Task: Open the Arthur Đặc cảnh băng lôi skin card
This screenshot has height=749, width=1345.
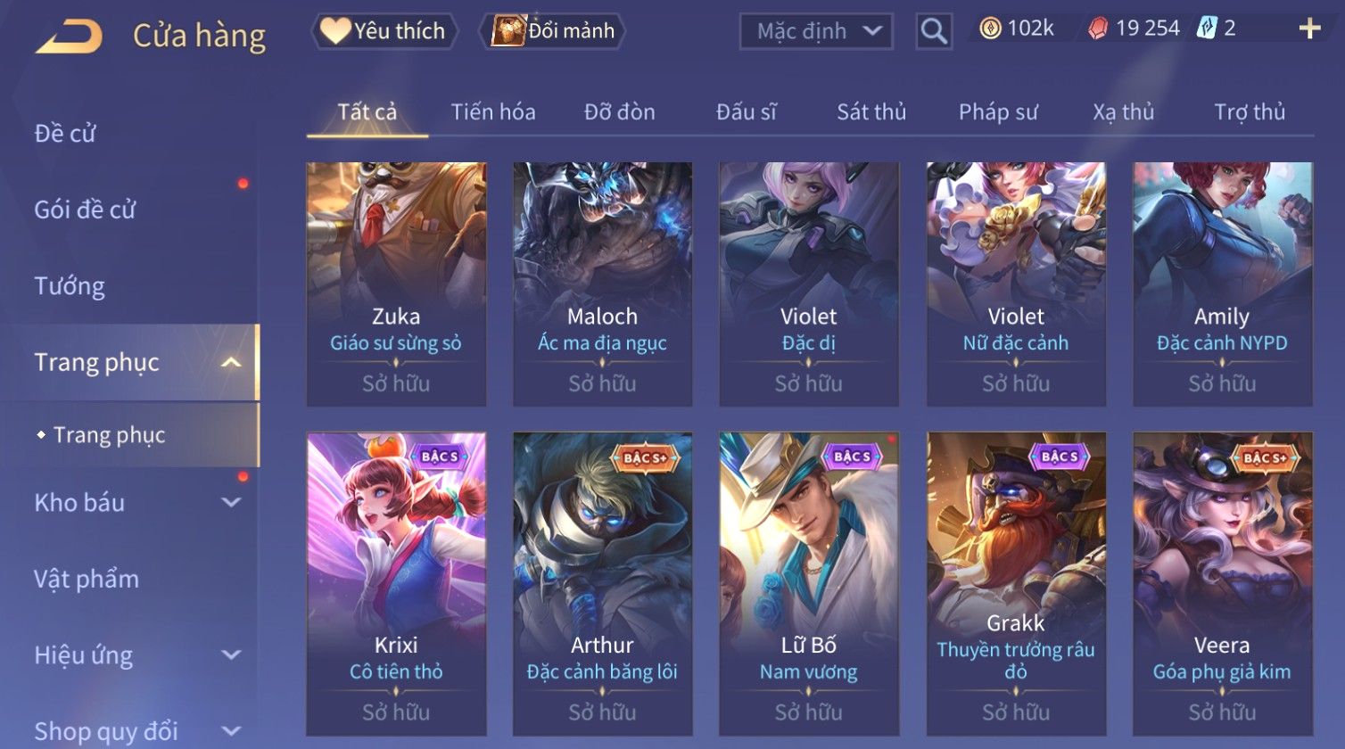Action: tap(602, 584)
